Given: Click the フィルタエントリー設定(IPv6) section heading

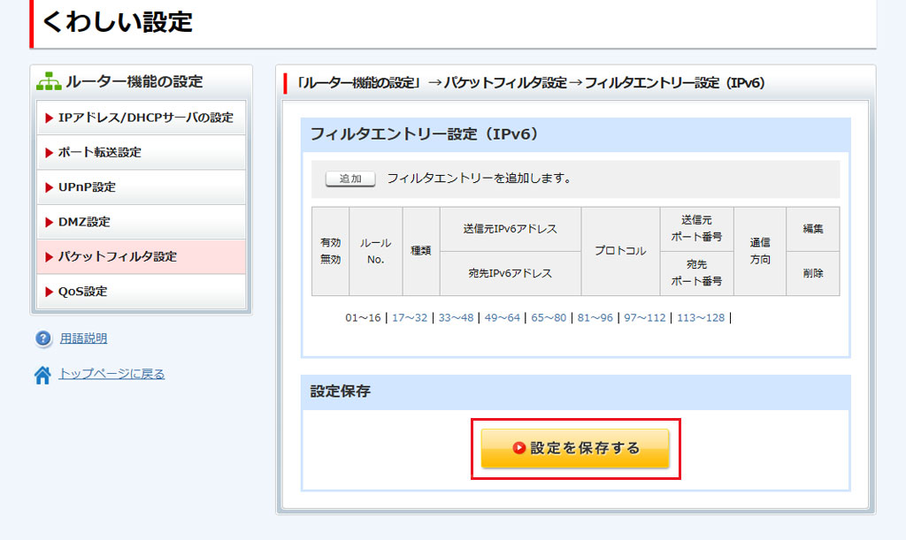Looking at the screenshot, I should coord(425,134).
